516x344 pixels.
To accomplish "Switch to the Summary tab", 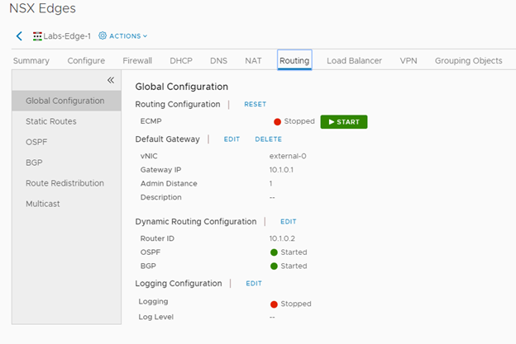I will pos(31,61).
